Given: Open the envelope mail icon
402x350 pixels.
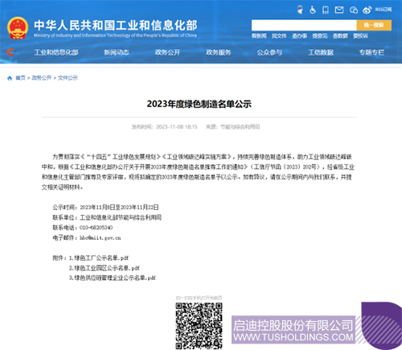Looking at the screenshot, I should coord(339,10).
